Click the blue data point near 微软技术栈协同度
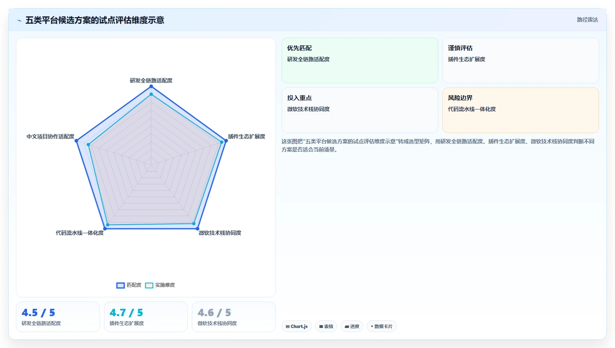 point(197,229)
